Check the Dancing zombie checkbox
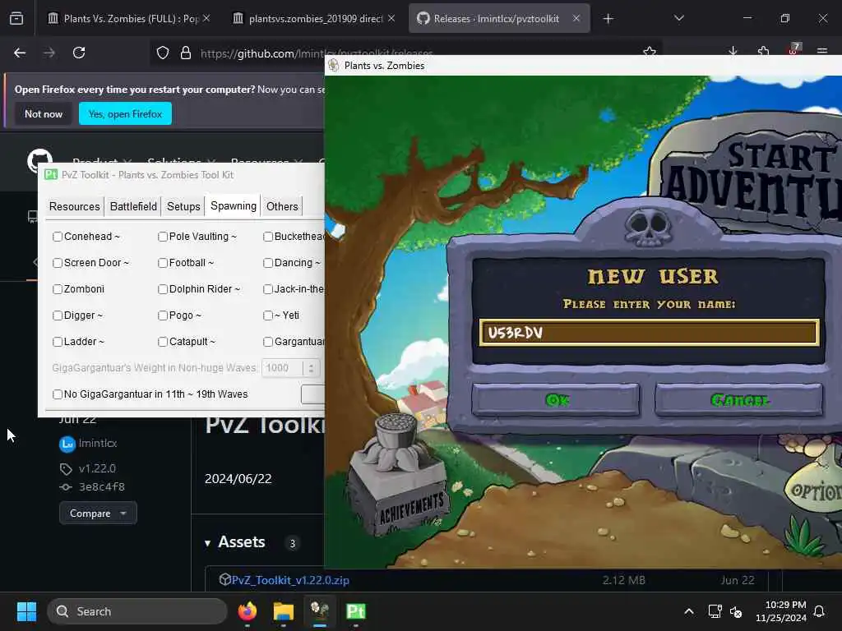This screenshot has height=631, width=842. coord(268,263)
